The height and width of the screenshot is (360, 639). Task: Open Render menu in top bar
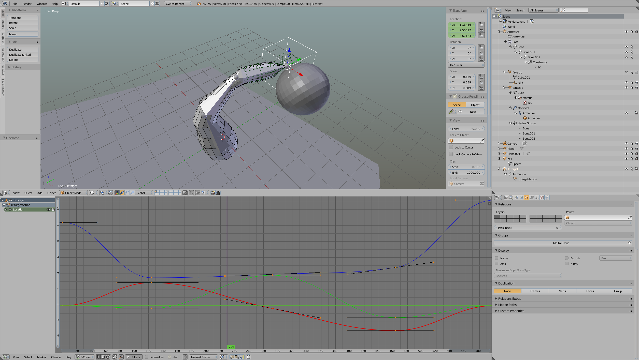click(x=27, y=4)
